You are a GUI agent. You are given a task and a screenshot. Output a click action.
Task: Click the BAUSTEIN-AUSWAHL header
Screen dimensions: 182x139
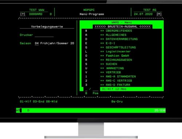tap(123, 26)
